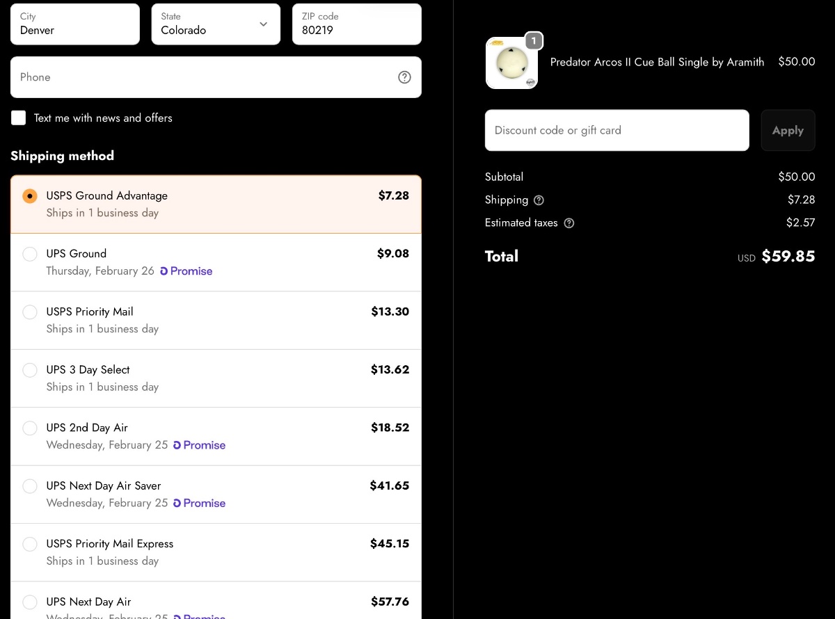Focus the Discount code or gift card field
Viewport: 835px width, 619px height.
click(617, 131)
